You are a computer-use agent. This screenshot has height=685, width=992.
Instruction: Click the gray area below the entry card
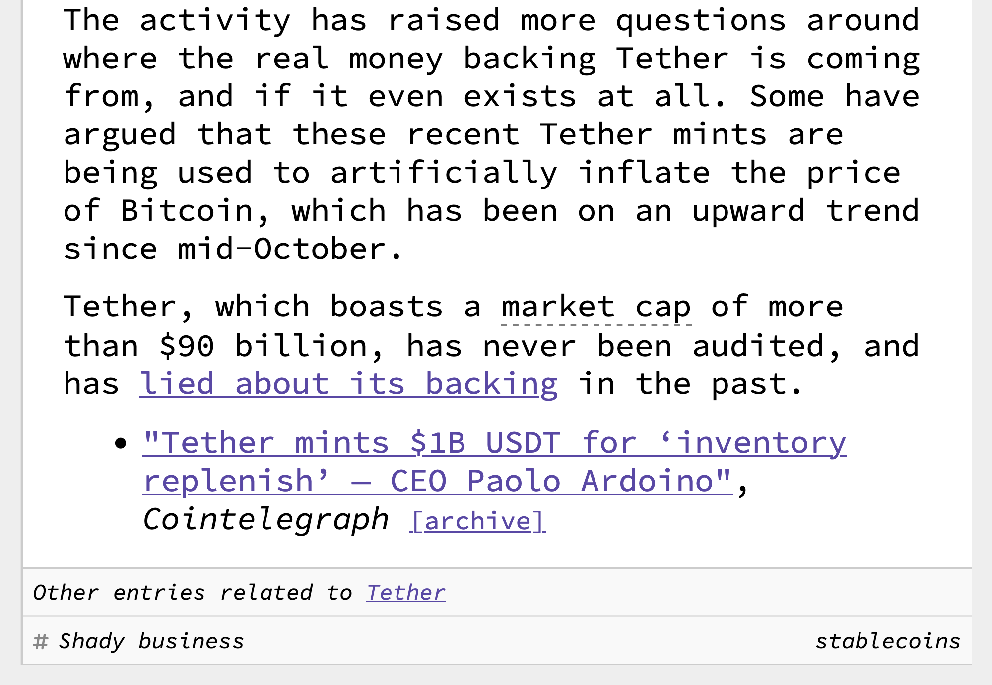496,675
